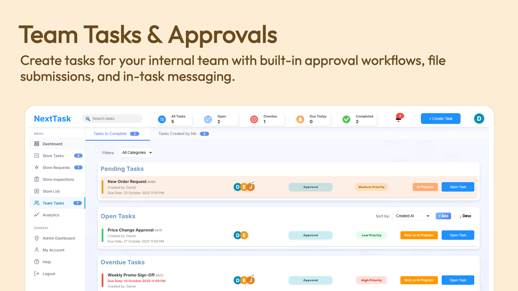The image size is (518, 291).
Task: Click the Admin Dashboard shield icon
Action: (37, 238)
